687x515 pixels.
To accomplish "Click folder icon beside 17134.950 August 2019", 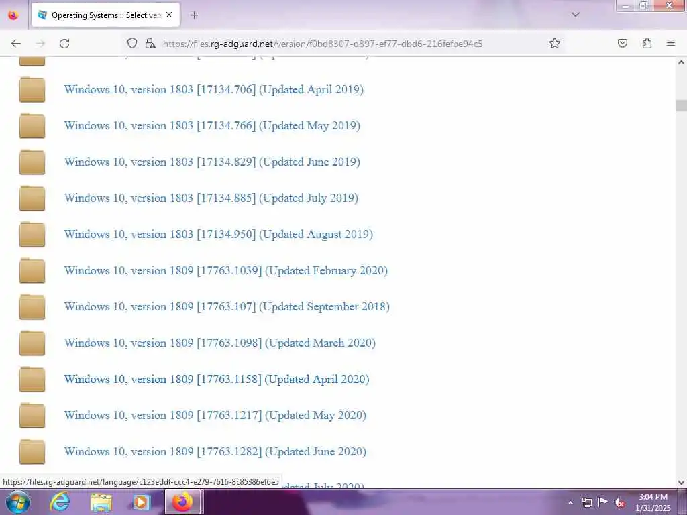I will 32,234.
